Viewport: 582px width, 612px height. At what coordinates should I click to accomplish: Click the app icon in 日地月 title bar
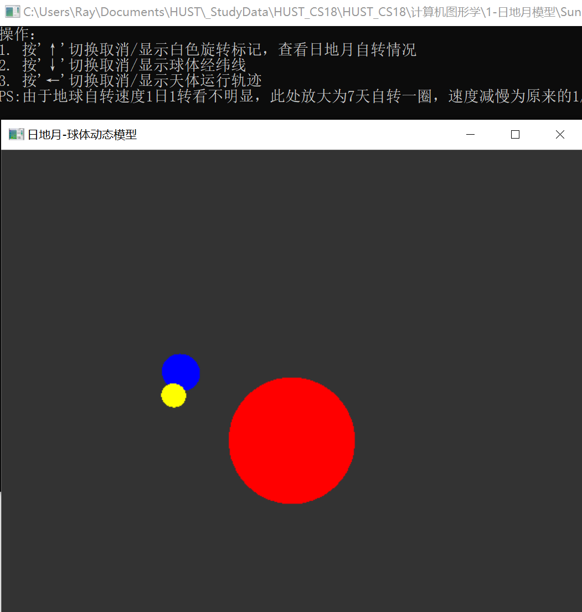point(17,135)
